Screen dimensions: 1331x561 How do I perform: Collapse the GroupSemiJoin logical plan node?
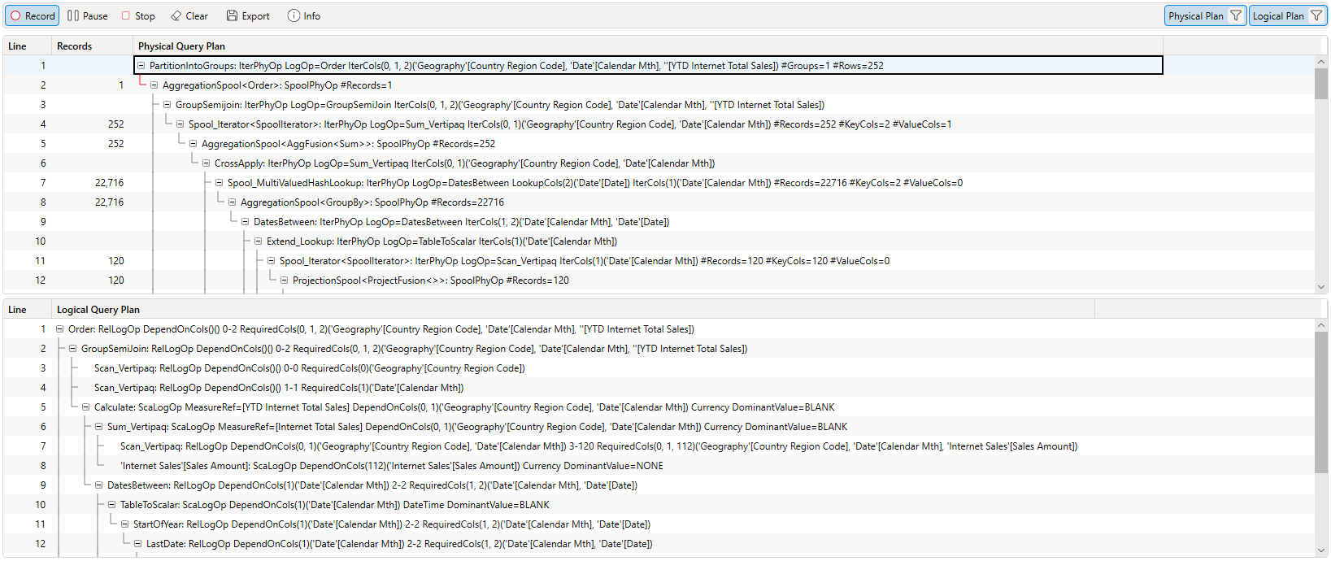point(72,349)
